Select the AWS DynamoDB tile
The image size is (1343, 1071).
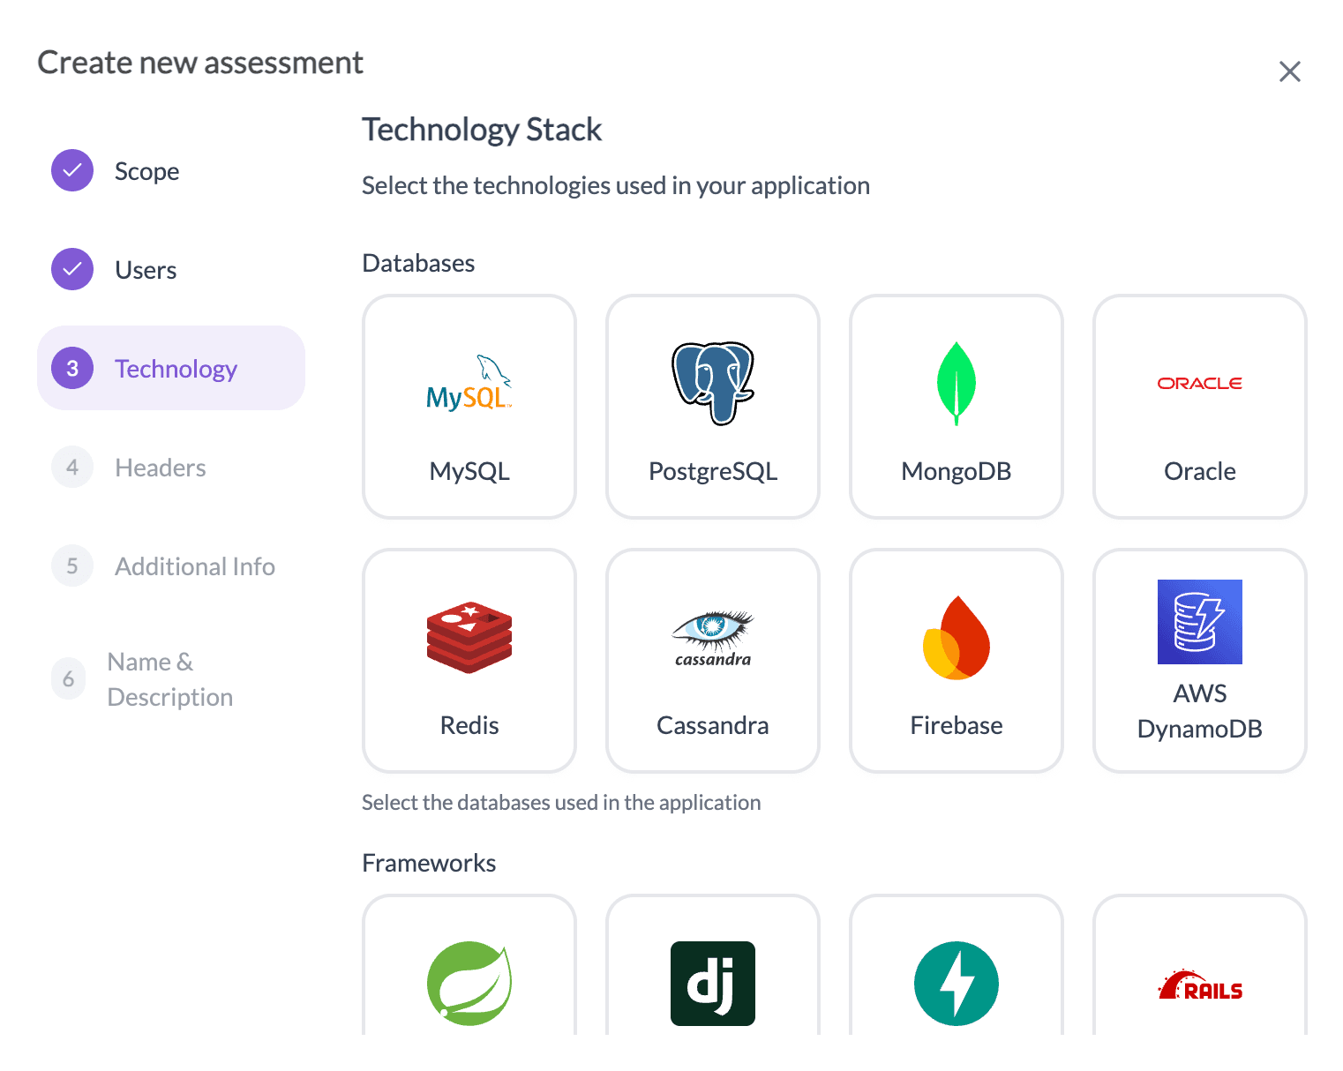point(1199,661)
